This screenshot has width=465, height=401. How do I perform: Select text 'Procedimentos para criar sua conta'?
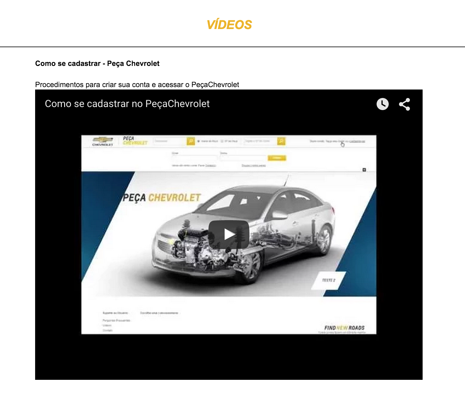[92, 85]
